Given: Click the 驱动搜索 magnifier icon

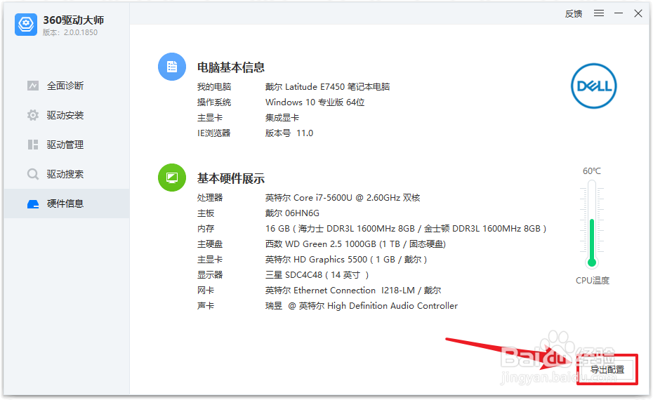Looking at the screenshot, I should [33, 174].
